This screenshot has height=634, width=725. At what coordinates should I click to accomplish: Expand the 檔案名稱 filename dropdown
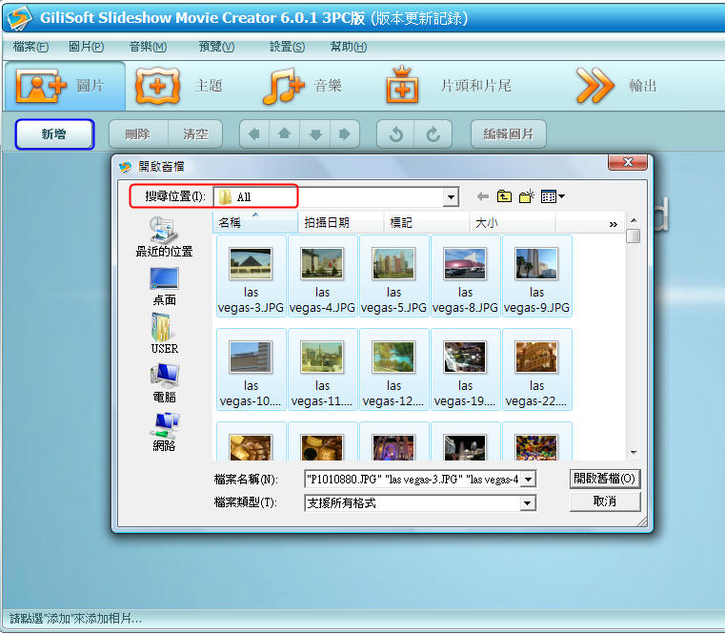[x=529, y=479]
